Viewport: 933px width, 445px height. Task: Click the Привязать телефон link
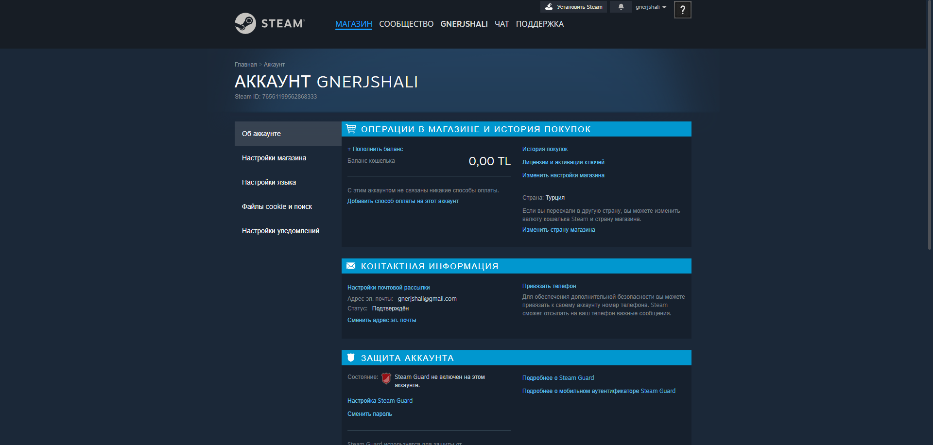click(x=549, y=286)
